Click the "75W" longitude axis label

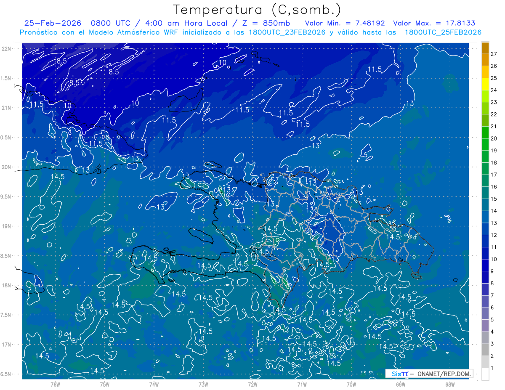tap(104, 384)
